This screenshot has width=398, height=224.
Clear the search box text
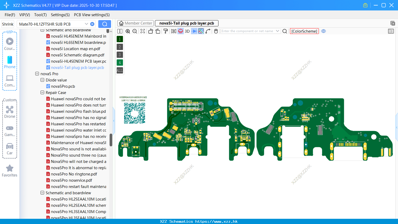coord(92,24)
